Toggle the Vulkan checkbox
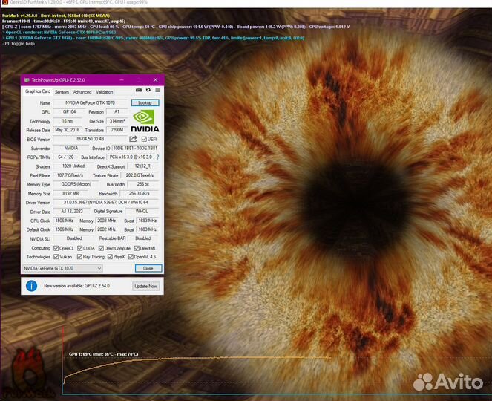The width and height of the screenshot is (492, 401). pos(56,256)
